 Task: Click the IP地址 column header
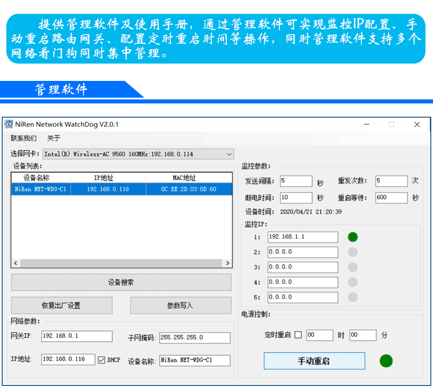point(109,177)
